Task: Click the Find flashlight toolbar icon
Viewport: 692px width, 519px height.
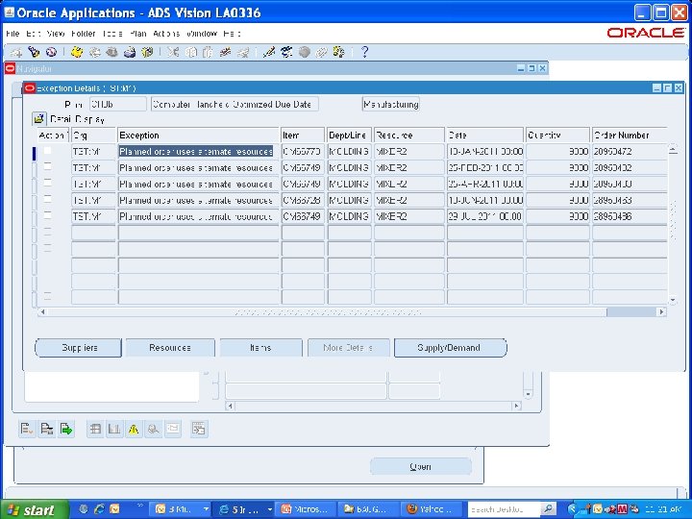Action: click(x=34, y=53)
